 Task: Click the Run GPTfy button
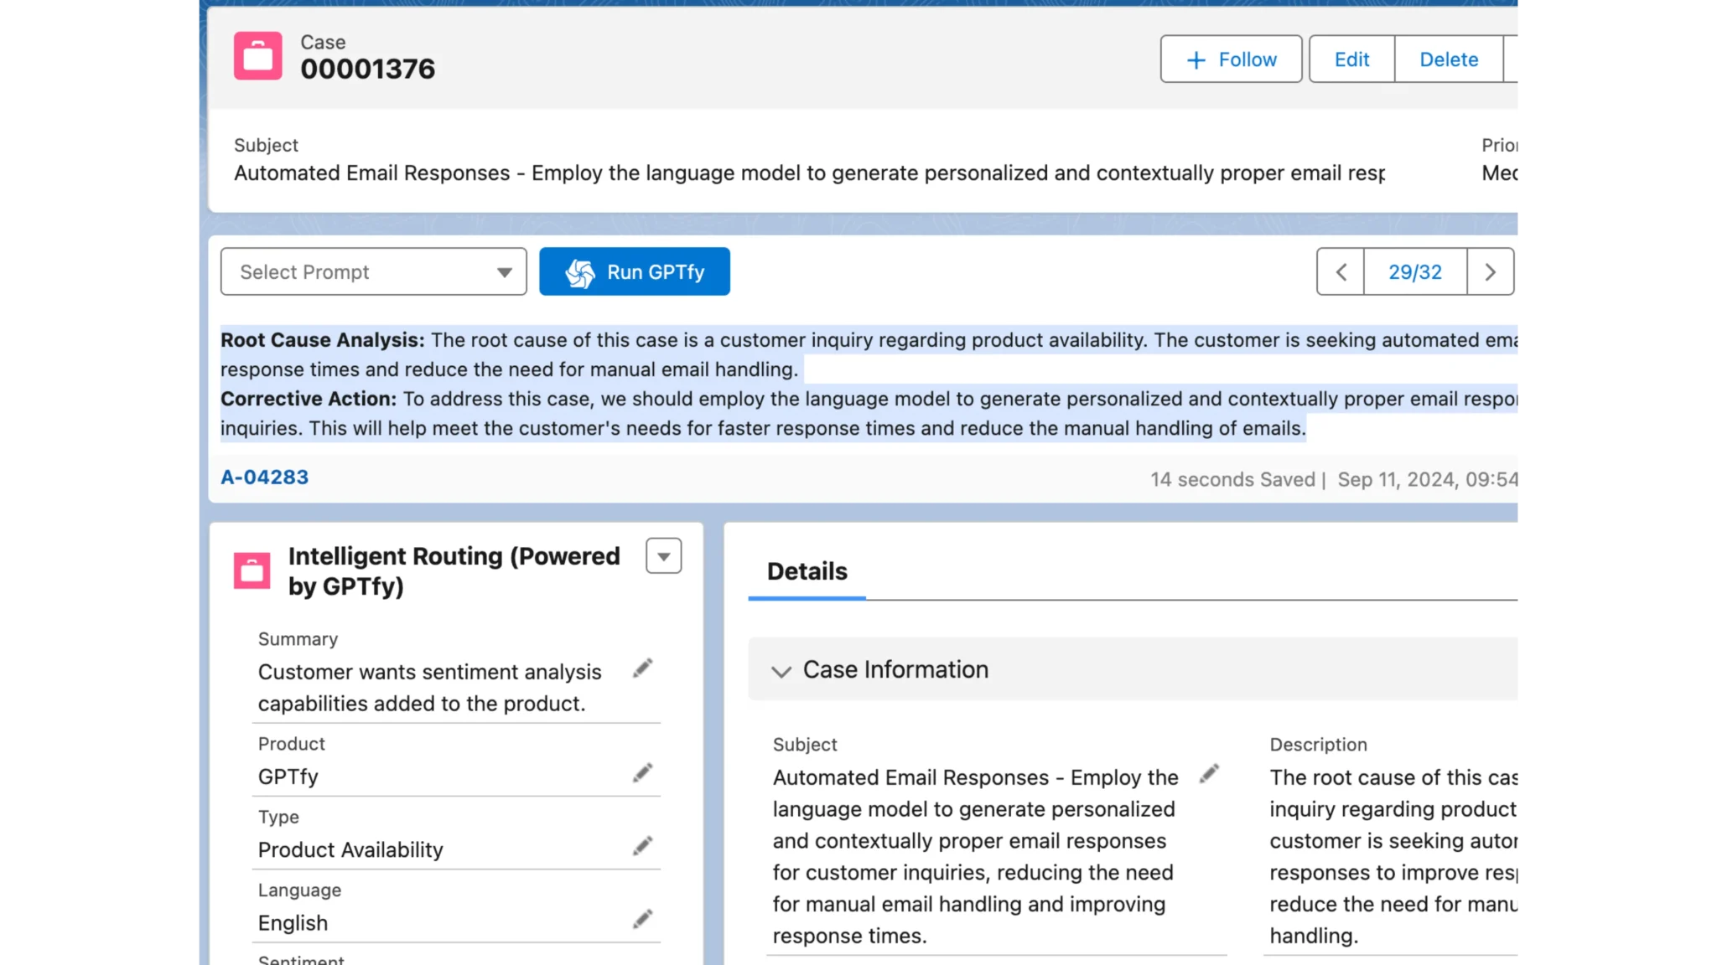tap(634, 272)
